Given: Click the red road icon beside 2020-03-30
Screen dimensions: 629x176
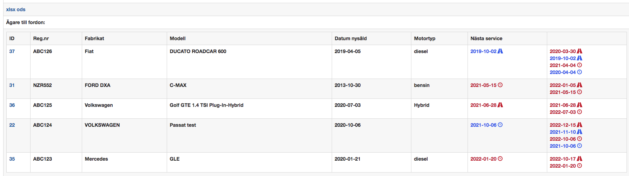Looking at the screenshot, I should point(580,51).
